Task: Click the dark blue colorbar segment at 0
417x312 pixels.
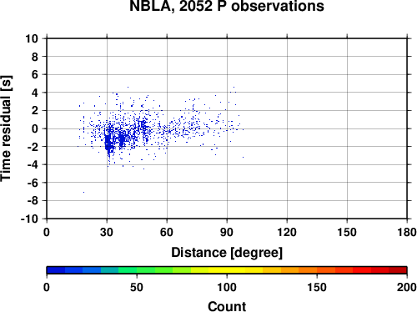Action: (56, 270)
